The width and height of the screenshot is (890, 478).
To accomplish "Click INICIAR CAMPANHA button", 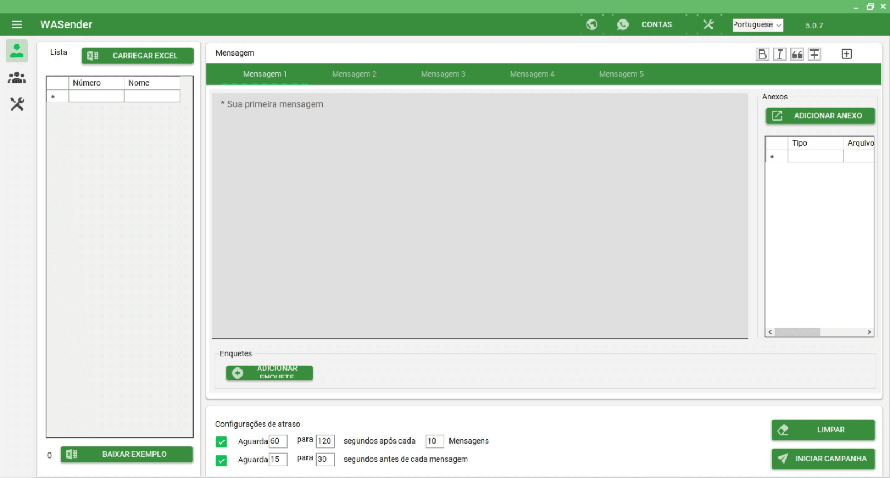I will pyautogui.click(x=823, y=459).
